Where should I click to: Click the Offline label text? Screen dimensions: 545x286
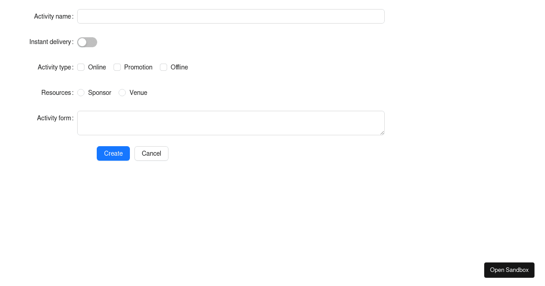(179, 67)
